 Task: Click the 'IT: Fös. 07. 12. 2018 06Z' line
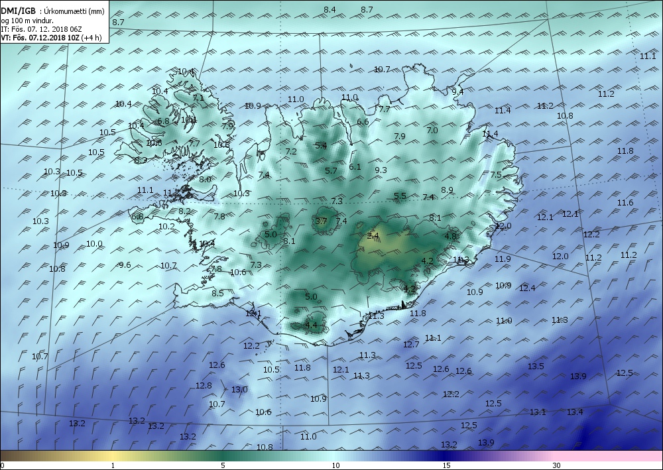coord(41,29)
